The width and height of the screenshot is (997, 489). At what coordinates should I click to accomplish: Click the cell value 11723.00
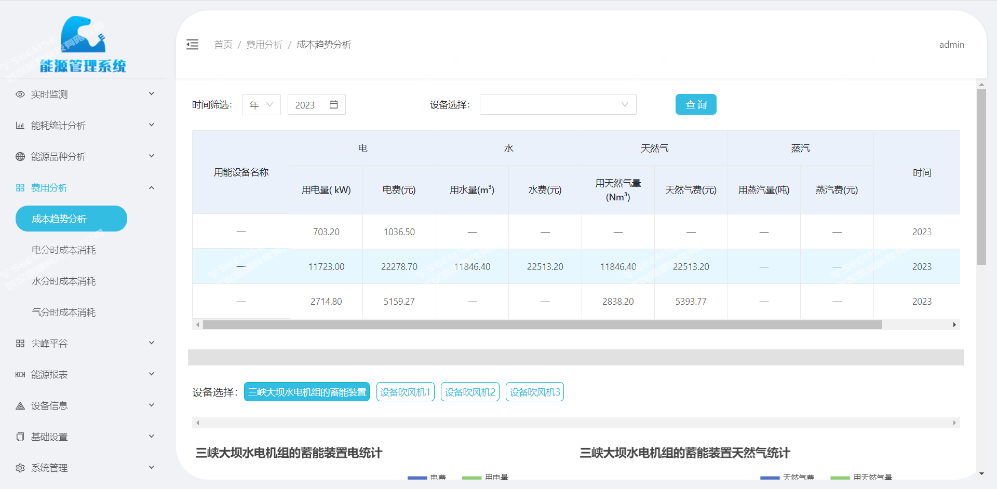tap(326, 267)
